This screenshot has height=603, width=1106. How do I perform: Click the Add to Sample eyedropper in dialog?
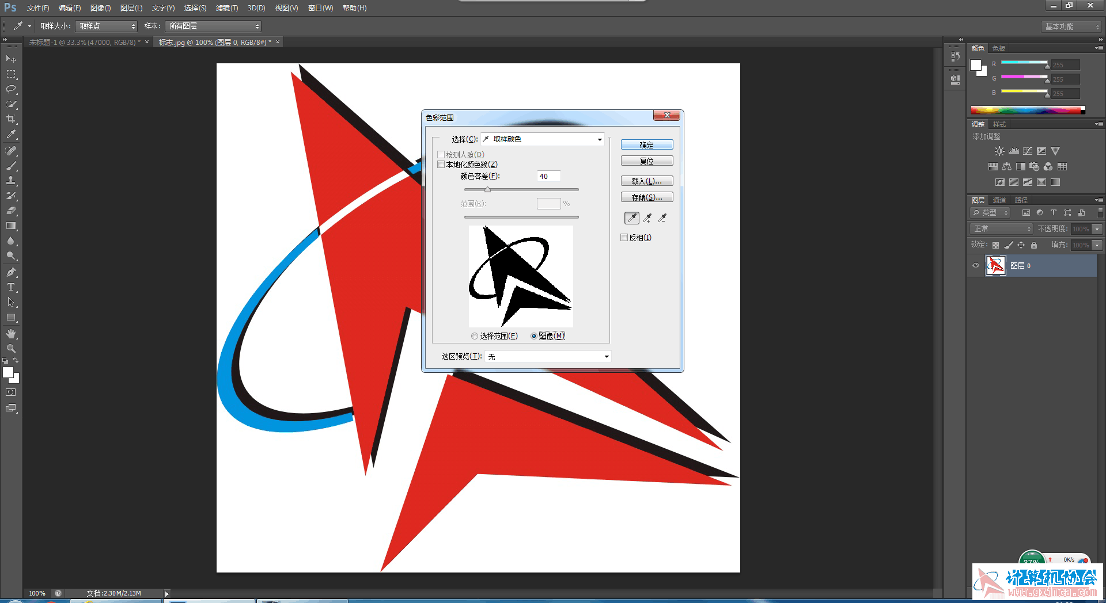(647, 218)
